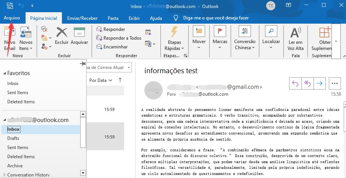Click the reply with meeting icon
346x178 pixels.
click(148, 32)
